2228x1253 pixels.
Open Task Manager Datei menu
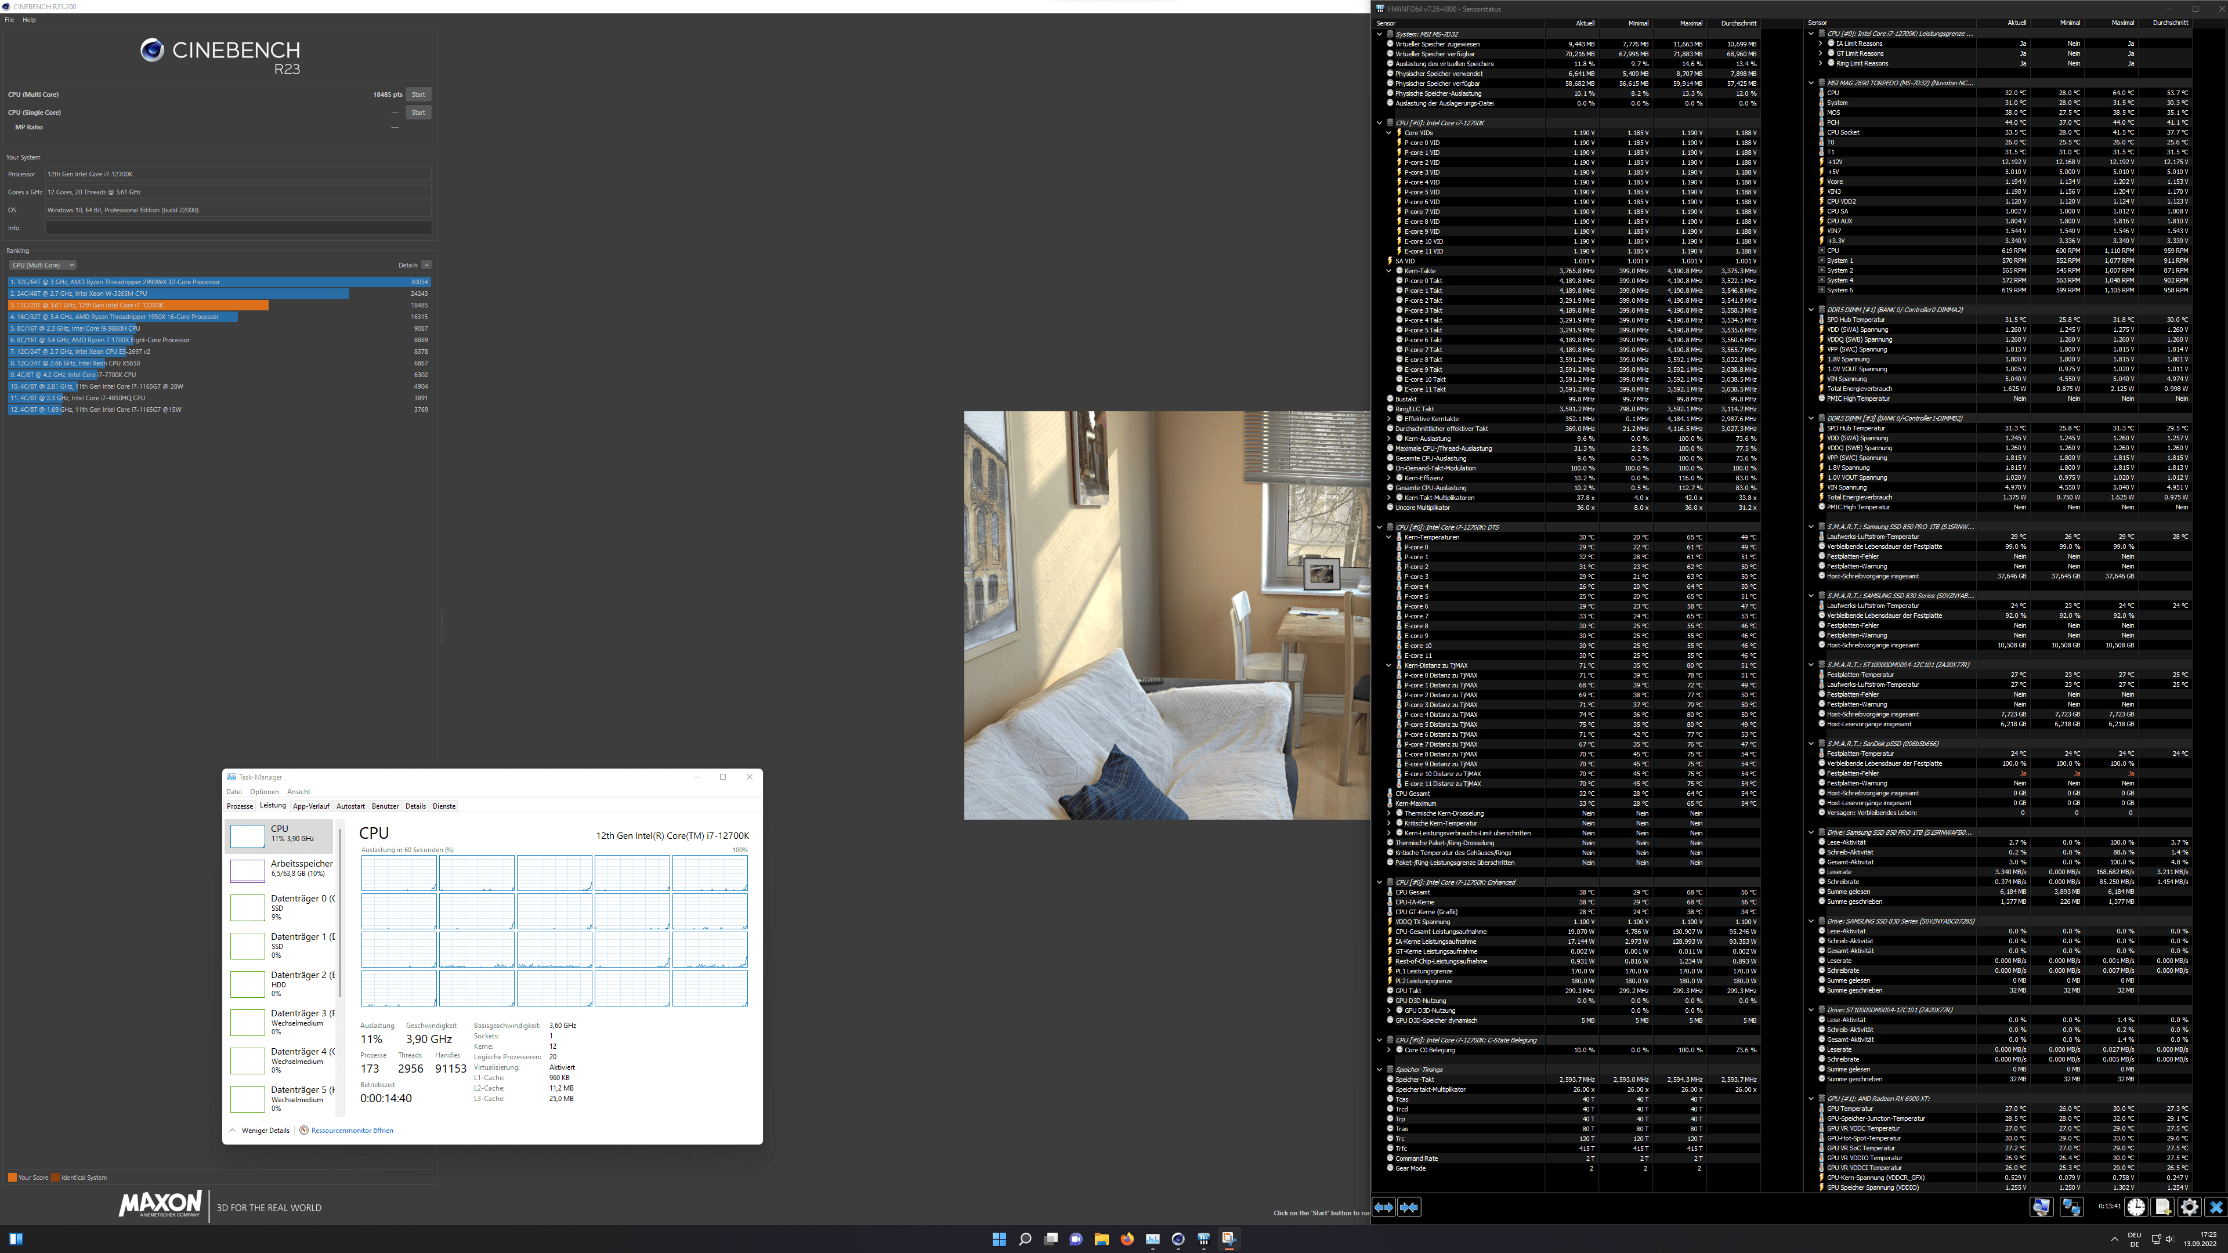tap(233, 791)
